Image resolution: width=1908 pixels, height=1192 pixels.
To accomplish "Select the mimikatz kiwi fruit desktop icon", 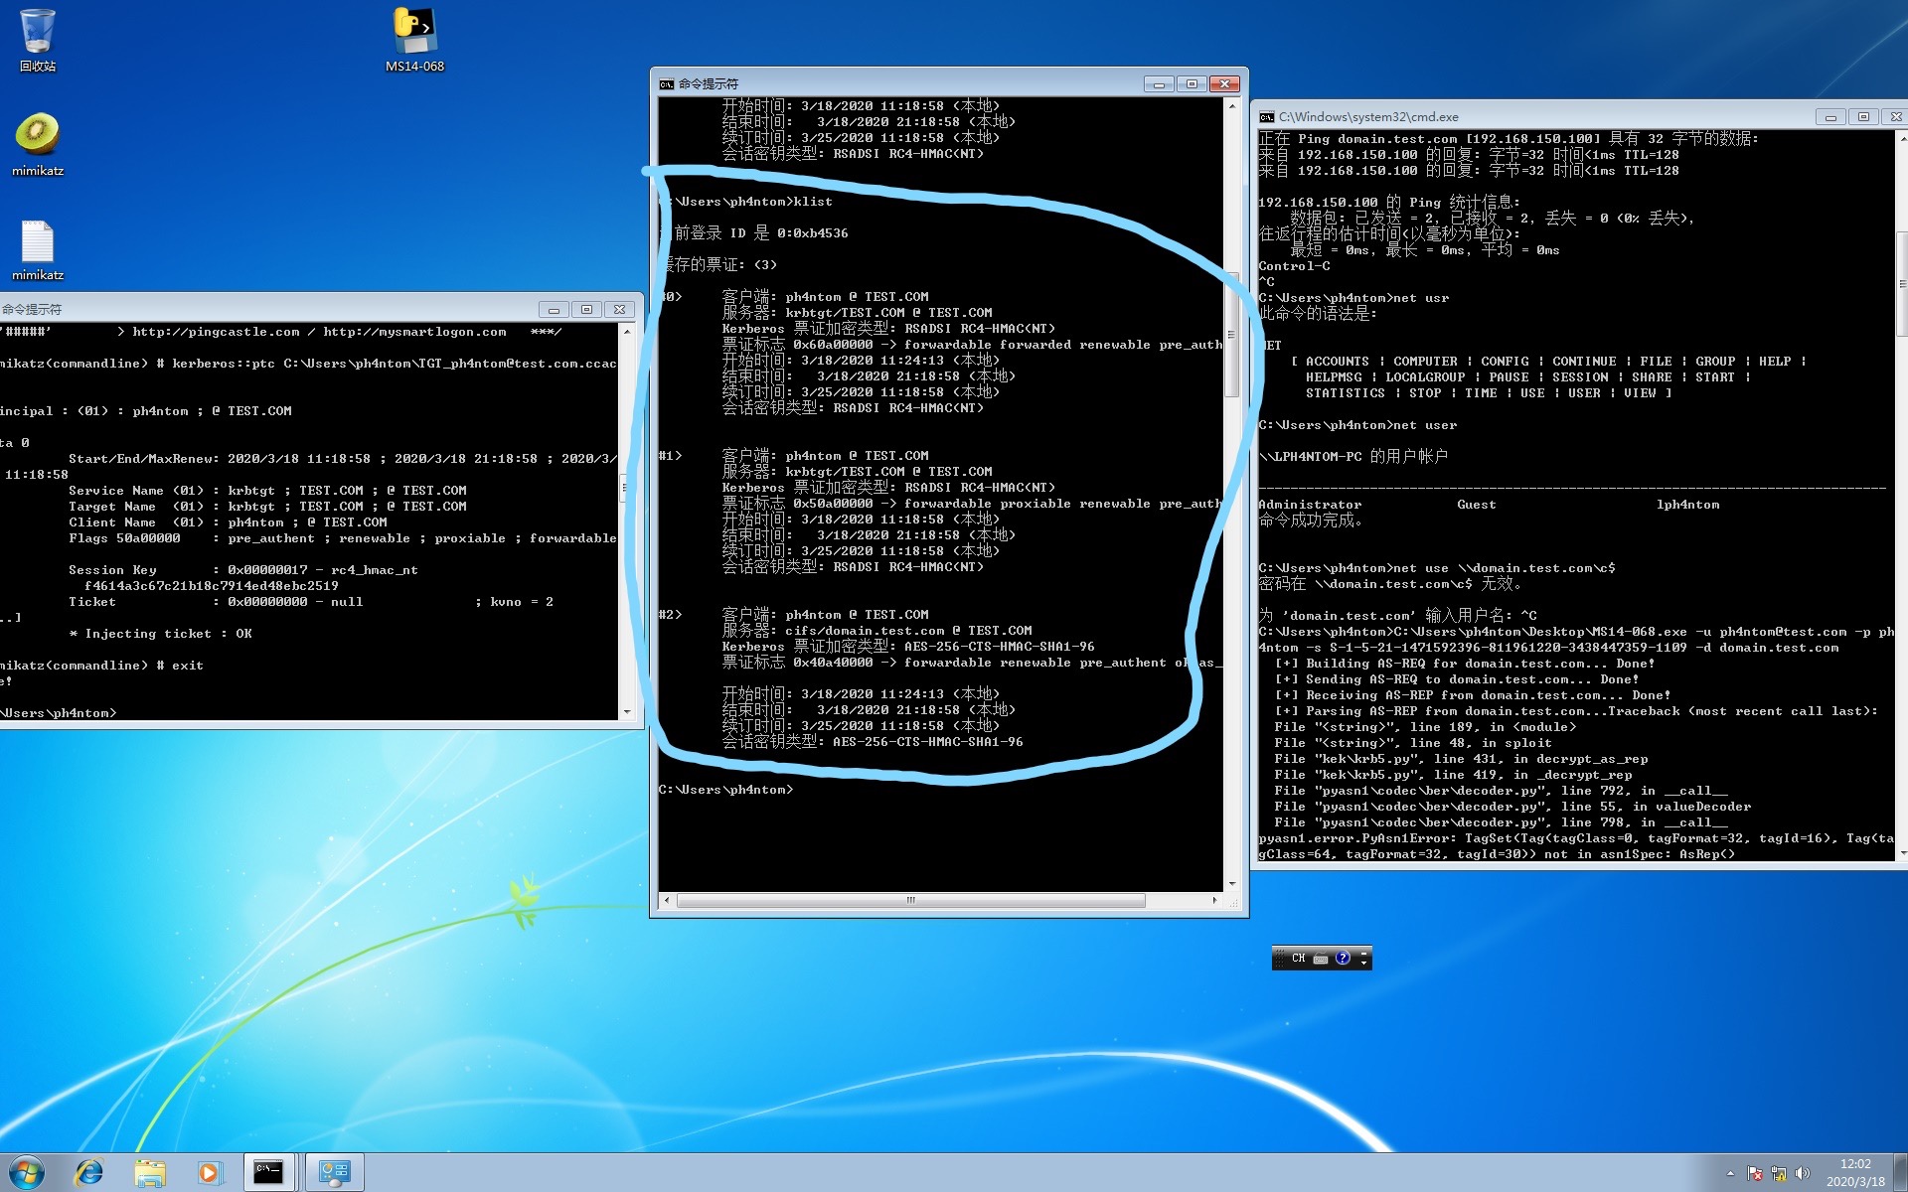I will pos(38,144).
